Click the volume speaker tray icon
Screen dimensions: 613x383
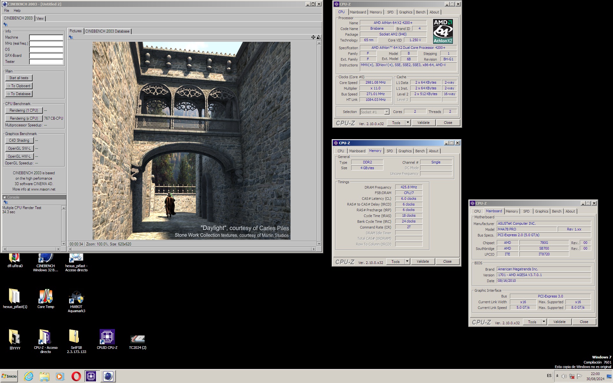point(564,376)
